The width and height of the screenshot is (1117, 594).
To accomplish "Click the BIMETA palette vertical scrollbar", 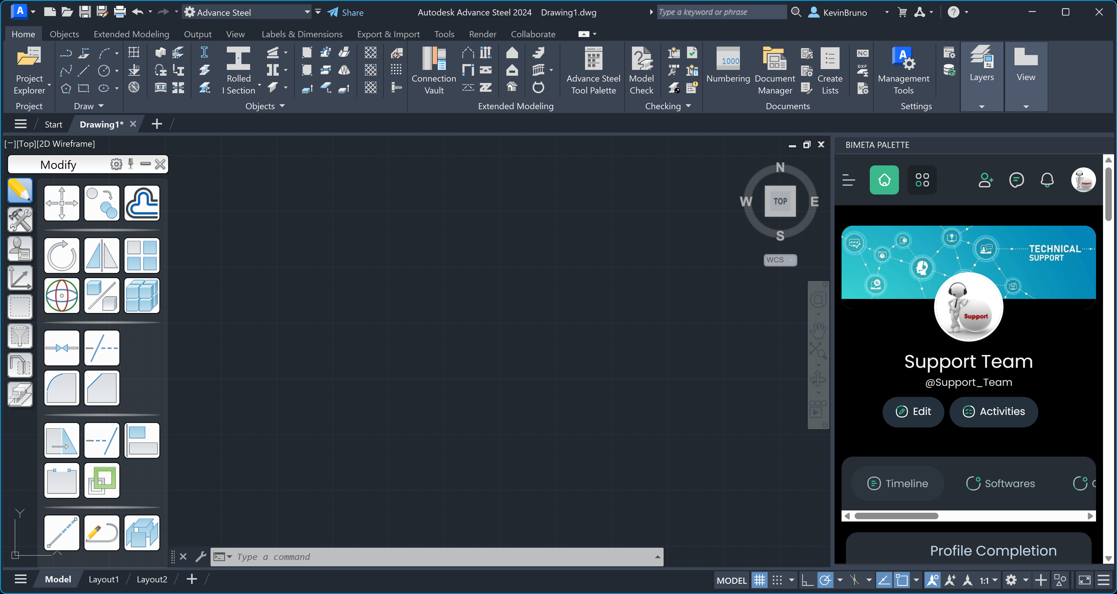I will 1108,194.
